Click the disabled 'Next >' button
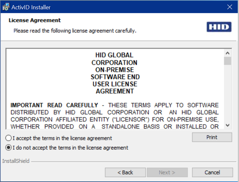Image resolution: width=239 pixels, height=182 pixels. click(167, 173)
